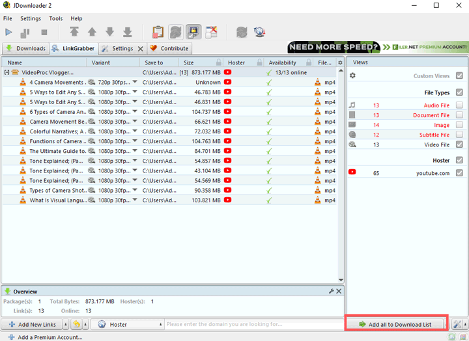This screenshot has height=341, width=469.
Task: Toggle clipboard observer icon
Action: click(158, 32)
